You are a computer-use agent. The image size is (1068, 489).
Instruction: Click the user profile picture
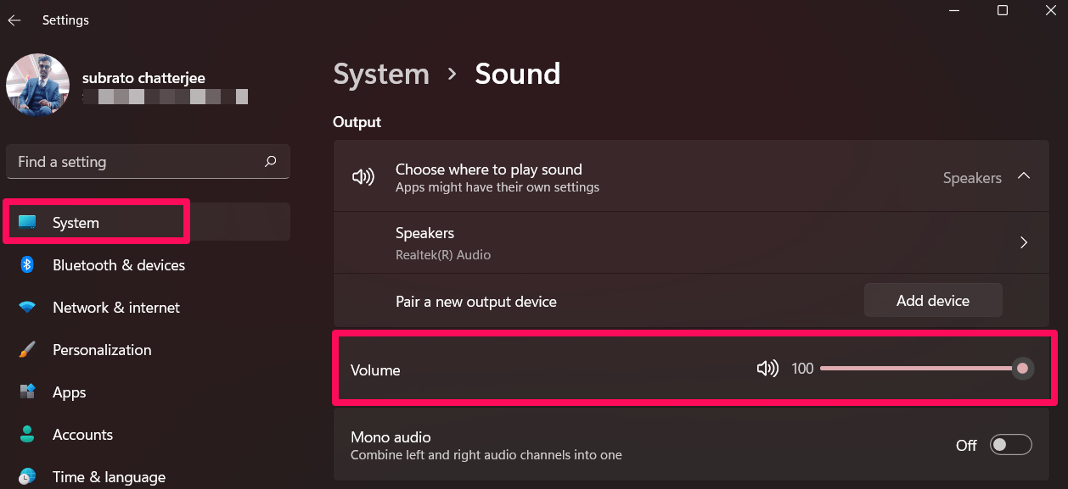(x=37, y=85)
